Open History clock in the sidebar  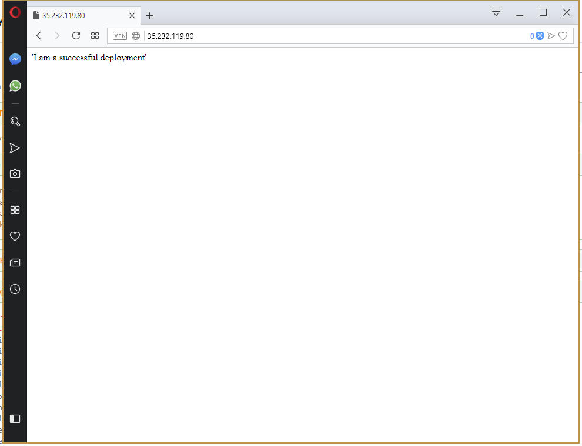[15, 289]
